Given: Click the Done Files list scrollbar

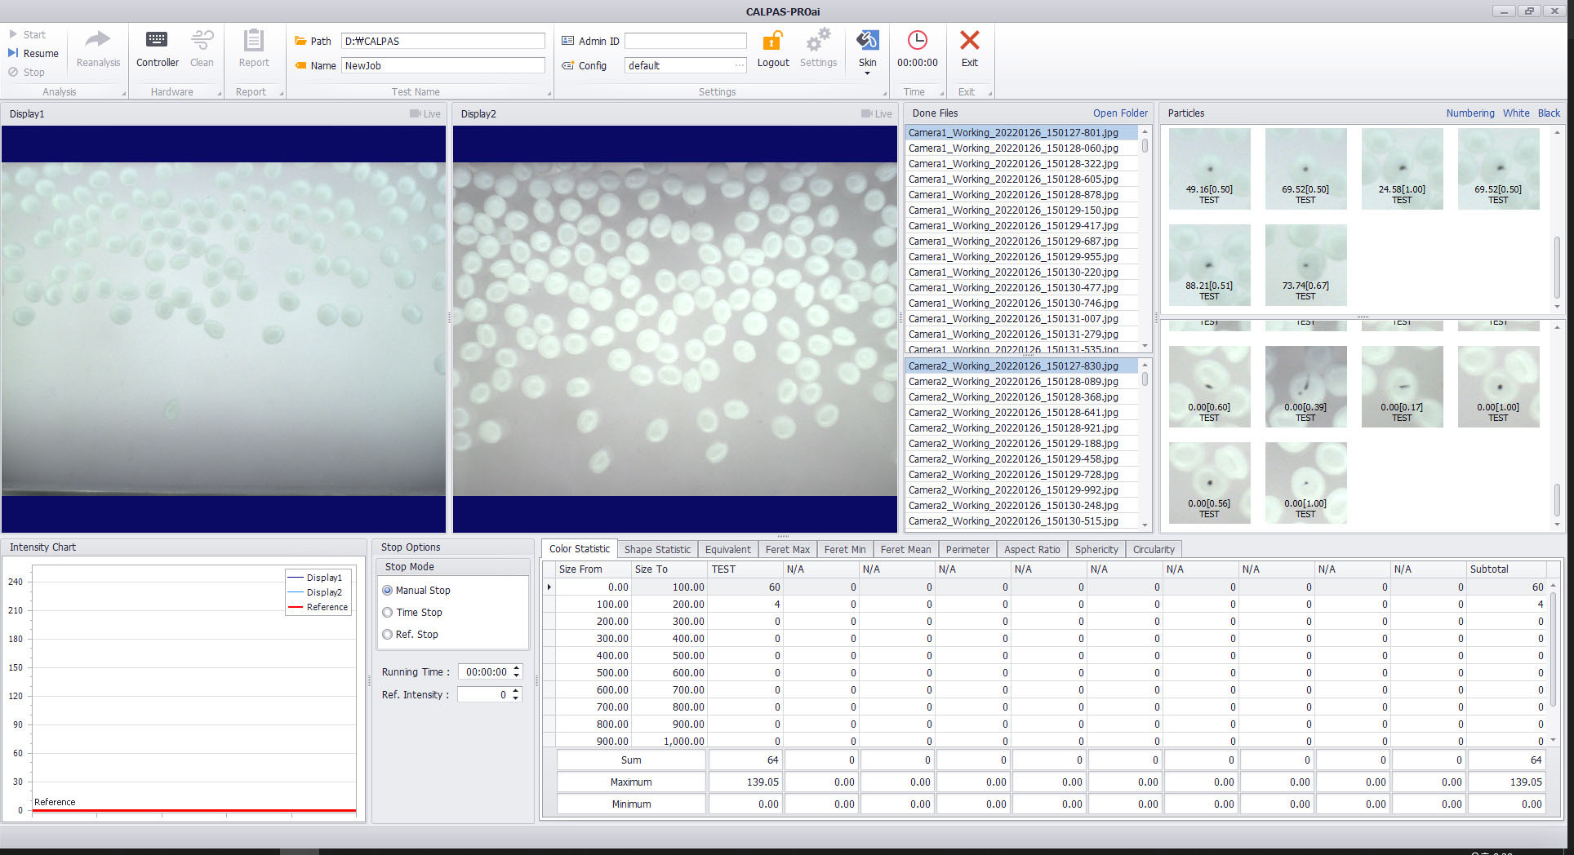Looking at the screenshot, I should (x=1145, y=237).
